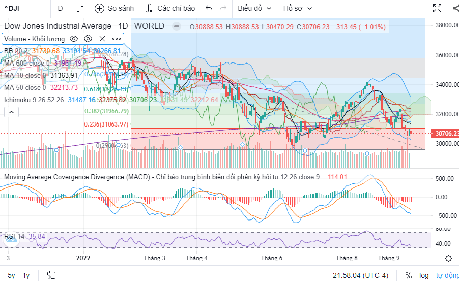Image resolution: width=459 pixels, height=283 pixels.
Task: Select BB 20 2 indicator legend
Action: [x=16, y=51]
